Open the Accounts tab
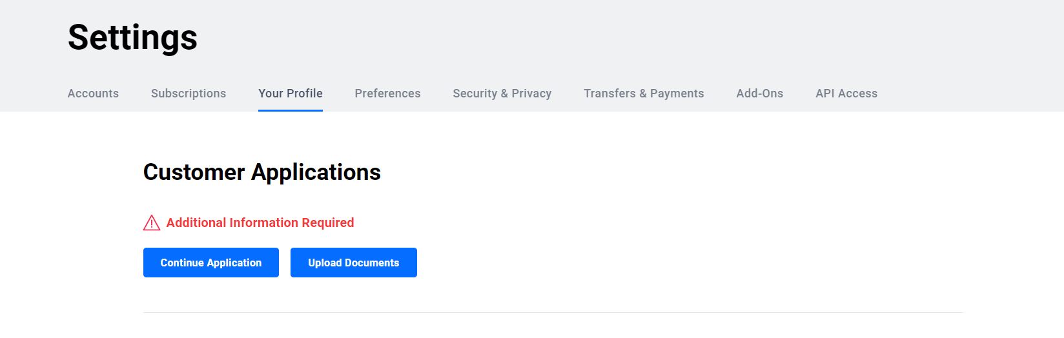The width and height of the screenshot is (1064, 338). (93, 94)
